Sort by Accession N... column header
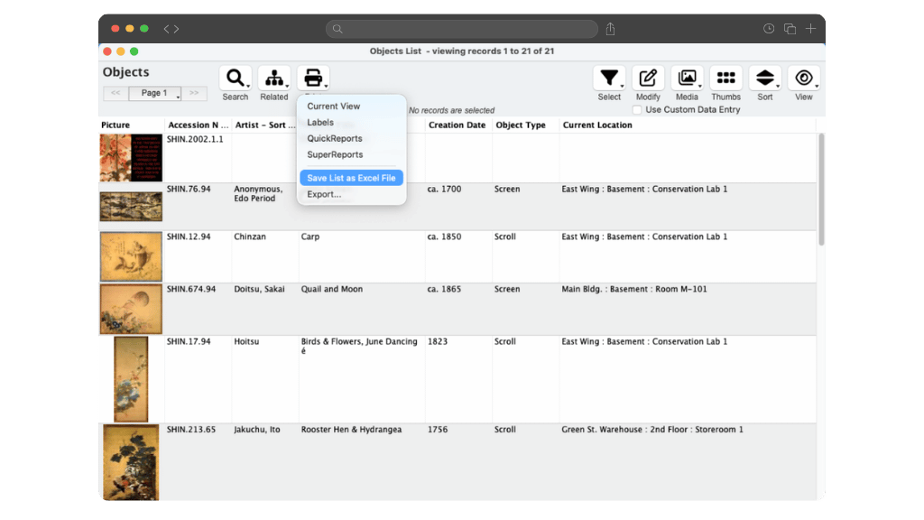The image size is (924, 520). pyautogui.click(x=198, y=125)
